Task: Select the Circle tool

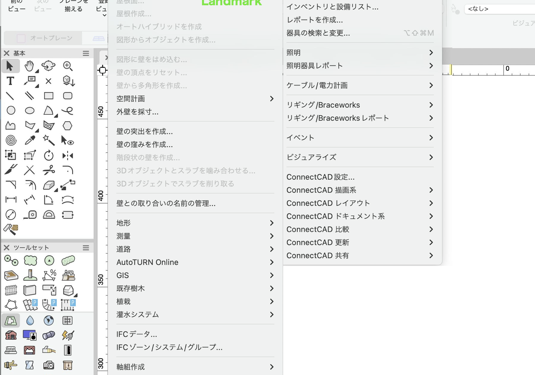Action: click(x=11, y=110)
